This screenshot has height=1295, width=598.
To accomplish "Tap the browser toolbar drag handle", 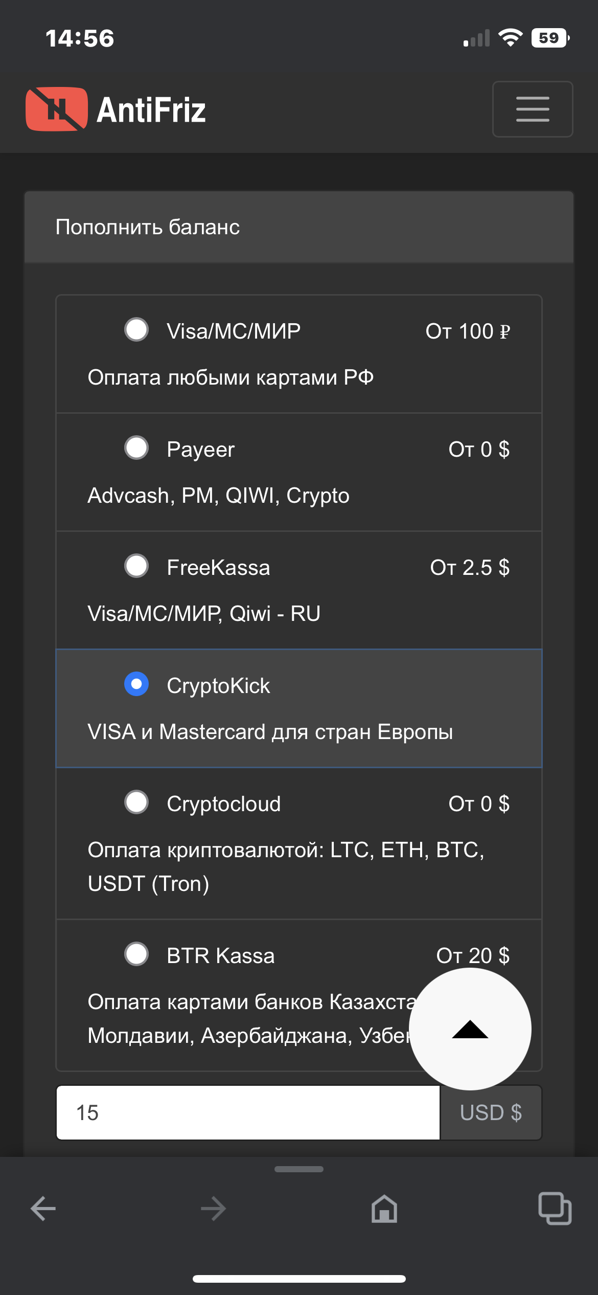I will (299, 1169).
